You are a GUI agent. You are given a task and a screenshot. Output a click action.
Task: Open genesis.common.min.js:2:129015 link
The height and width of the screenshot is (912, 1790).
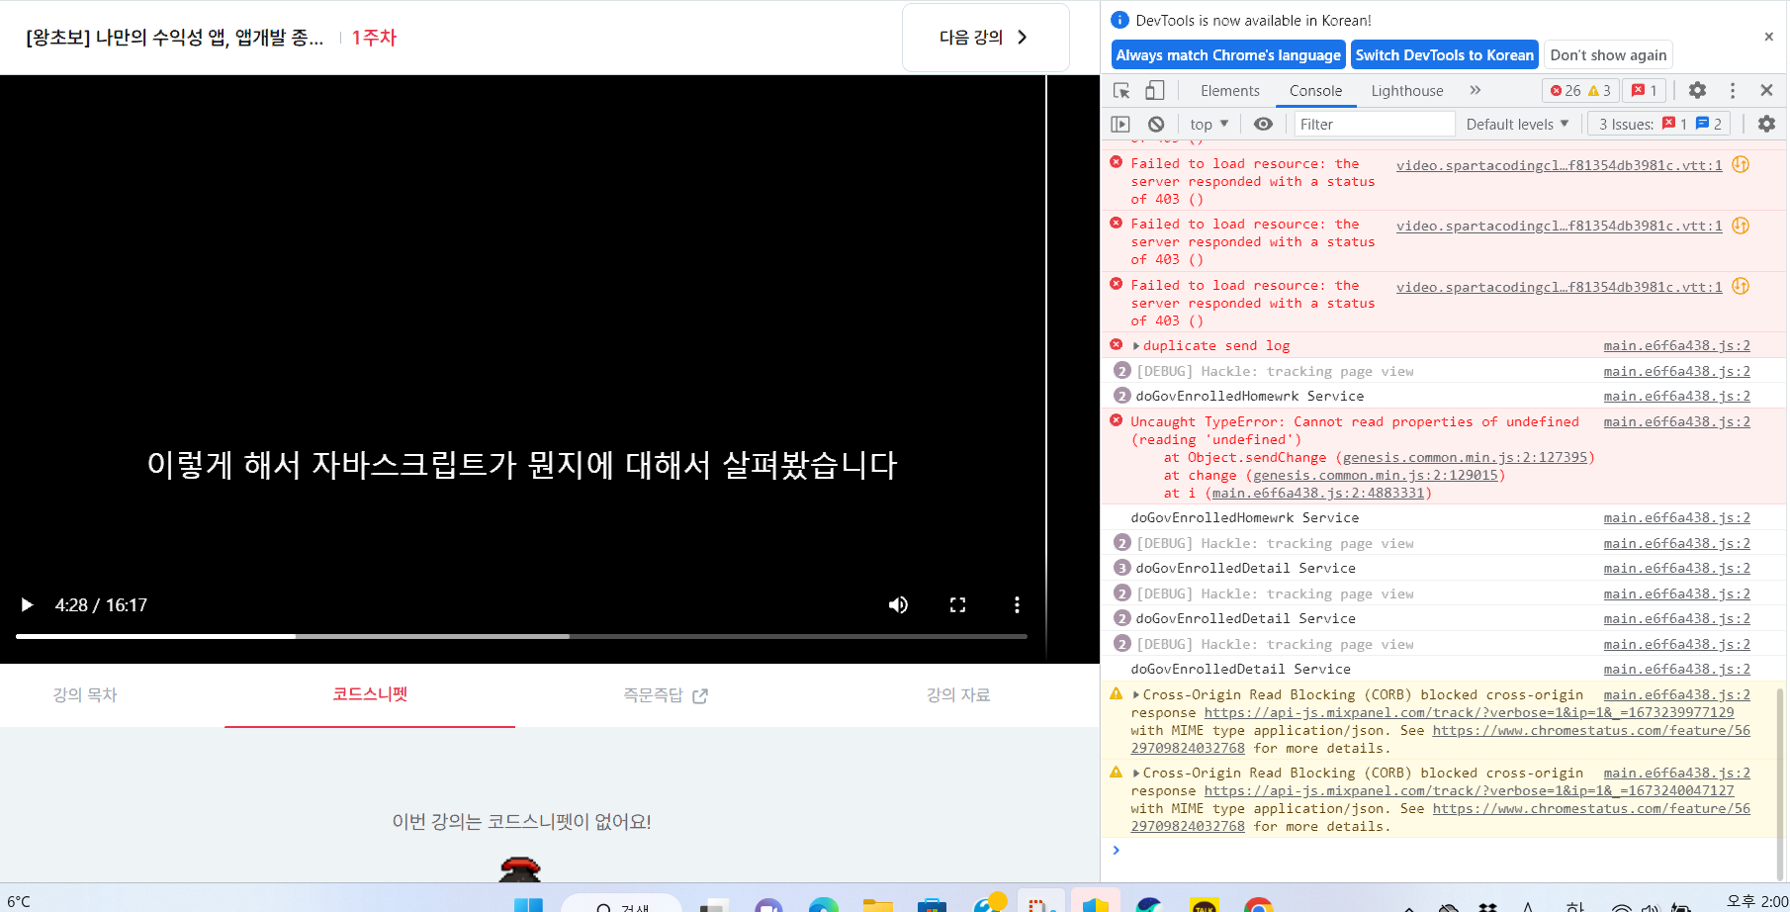coord(1376,476)
